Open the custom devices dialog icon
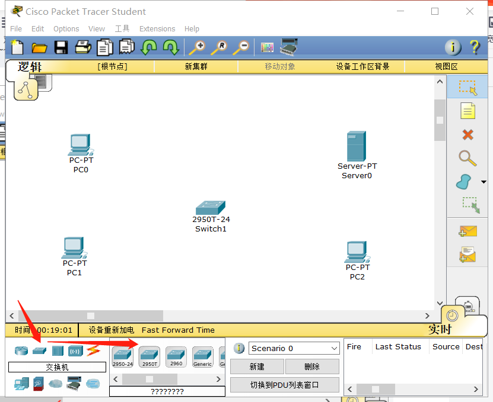Screen dimensions: 493x402 [x=289, y=47]
